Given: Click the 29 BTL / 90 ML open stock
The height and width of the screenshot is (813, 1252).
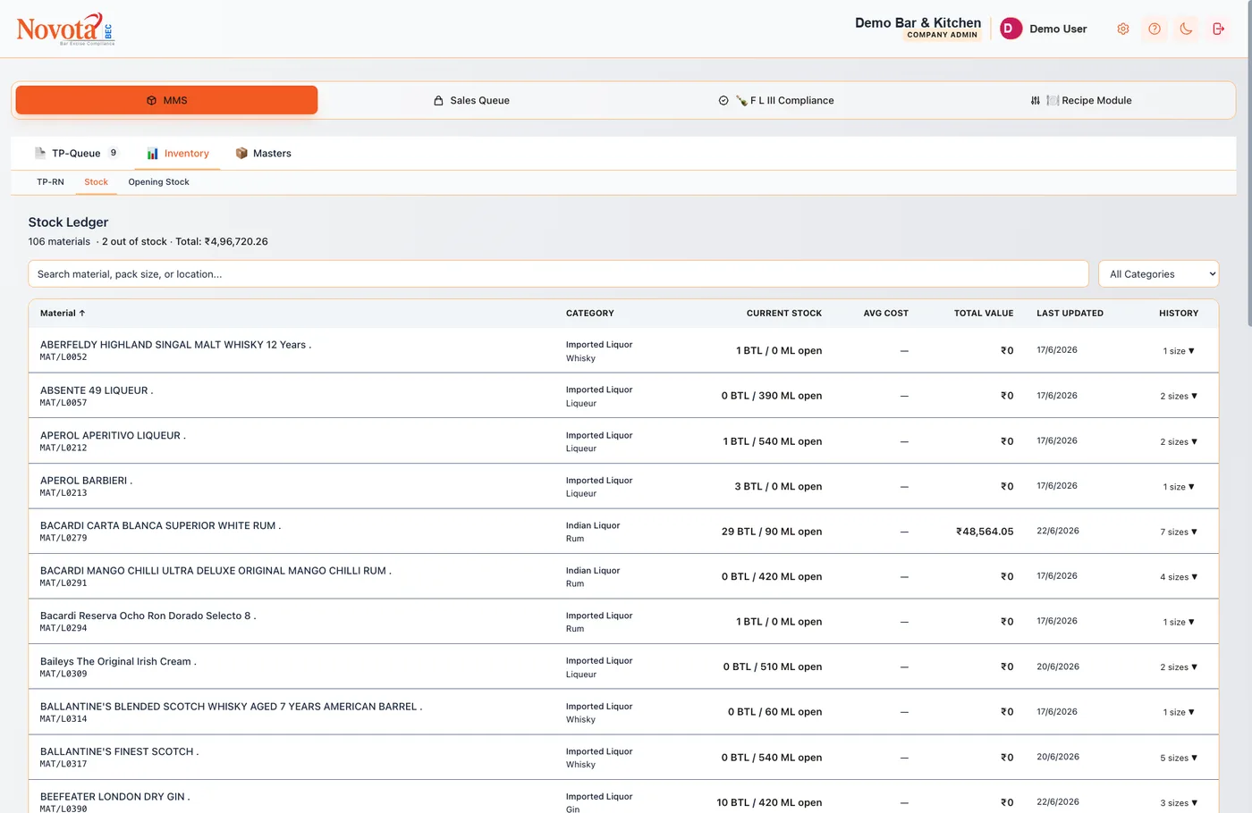Looking at the screenshot, I should click(772, 532).
